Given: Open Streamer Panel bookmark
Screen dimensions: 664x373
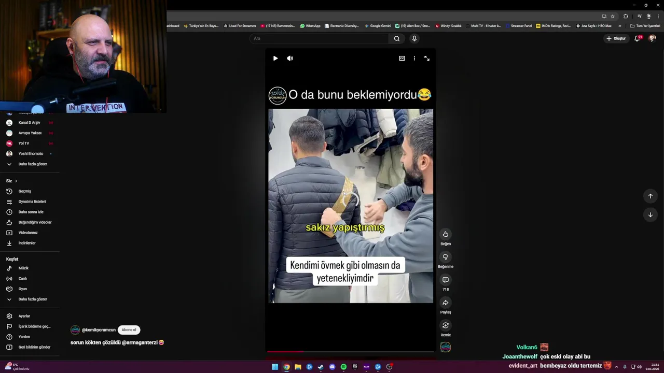Looking at the screenshot, I should 519,26.
